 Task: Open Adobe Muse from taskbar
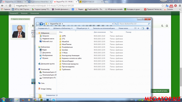click(41, 100)
